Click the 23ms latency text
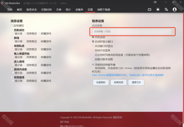The image size is (184, 127). (x=63, y=3)
